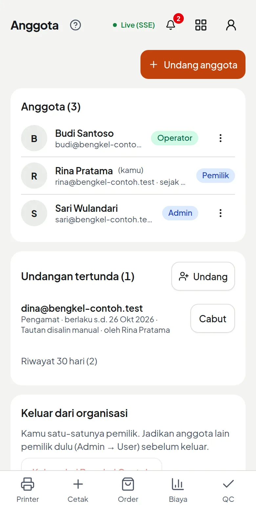Screen dimensions: 256x513
Task: Click Rina Pratama's Pemilik badge
Action: coord(216,176)
